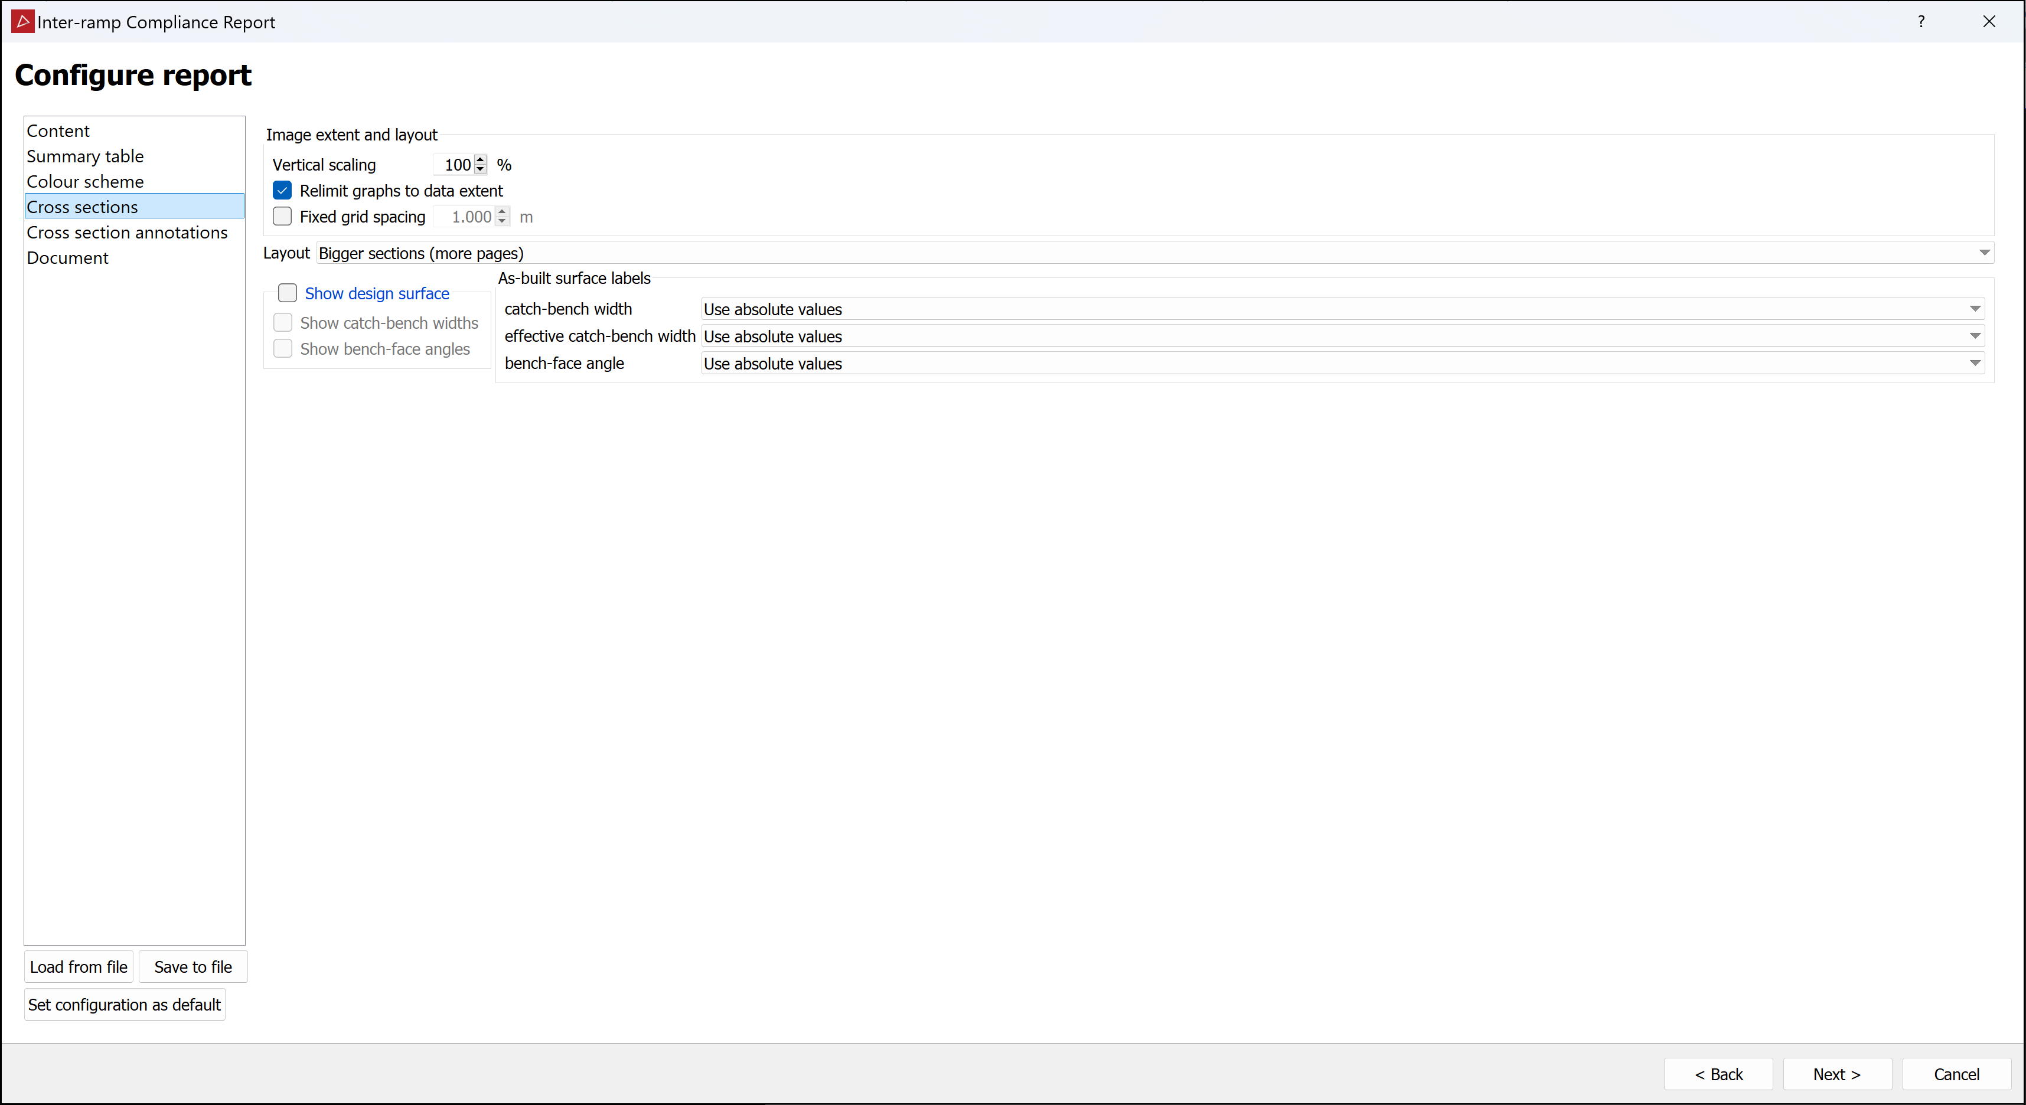This screenshot has height=1105, width=2026.
Task: Select the Content list item
Action: 58,130
